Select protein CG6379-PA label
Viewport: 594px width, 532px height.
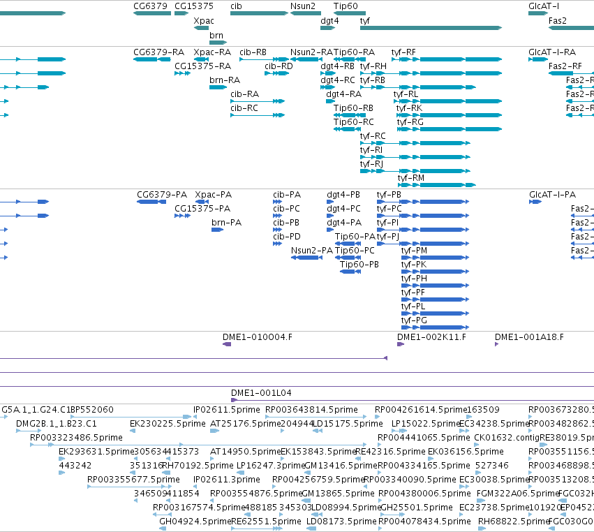162,195
